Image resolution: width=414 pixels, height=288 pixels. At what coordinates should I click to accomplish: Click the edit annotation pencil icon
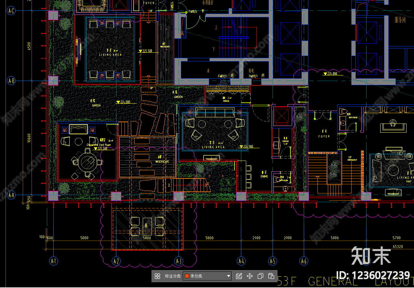pyautogui.click(x=239, y=276)
